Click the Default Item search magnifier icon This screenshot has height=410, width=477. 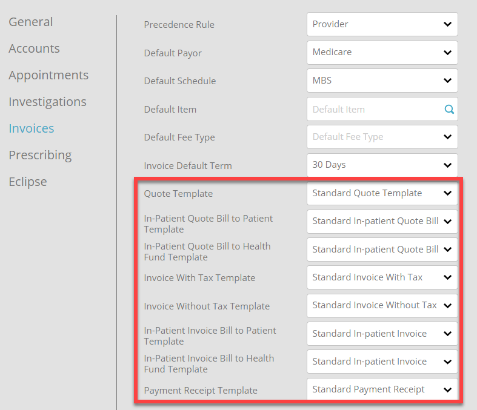click(x=449, y=109)
